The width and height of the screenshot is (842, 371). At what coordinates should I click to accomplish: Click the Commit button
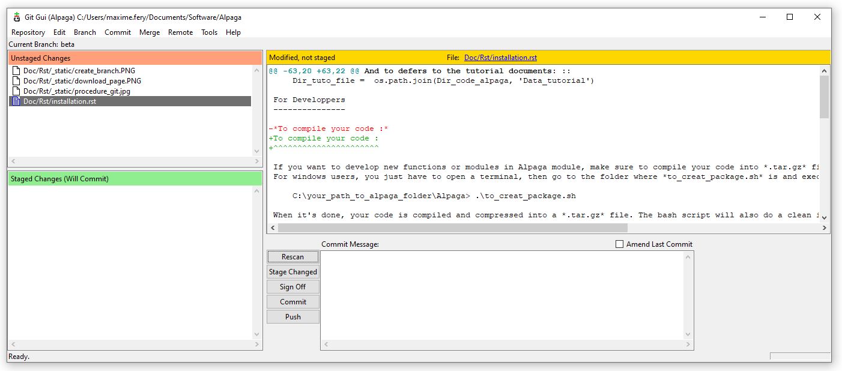293,302
